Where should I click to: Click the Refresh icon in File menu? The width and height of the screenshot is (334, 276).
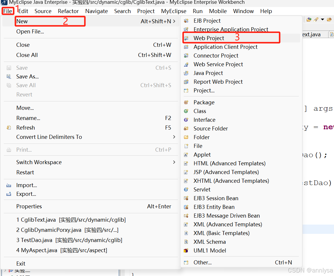coord(9,128)
